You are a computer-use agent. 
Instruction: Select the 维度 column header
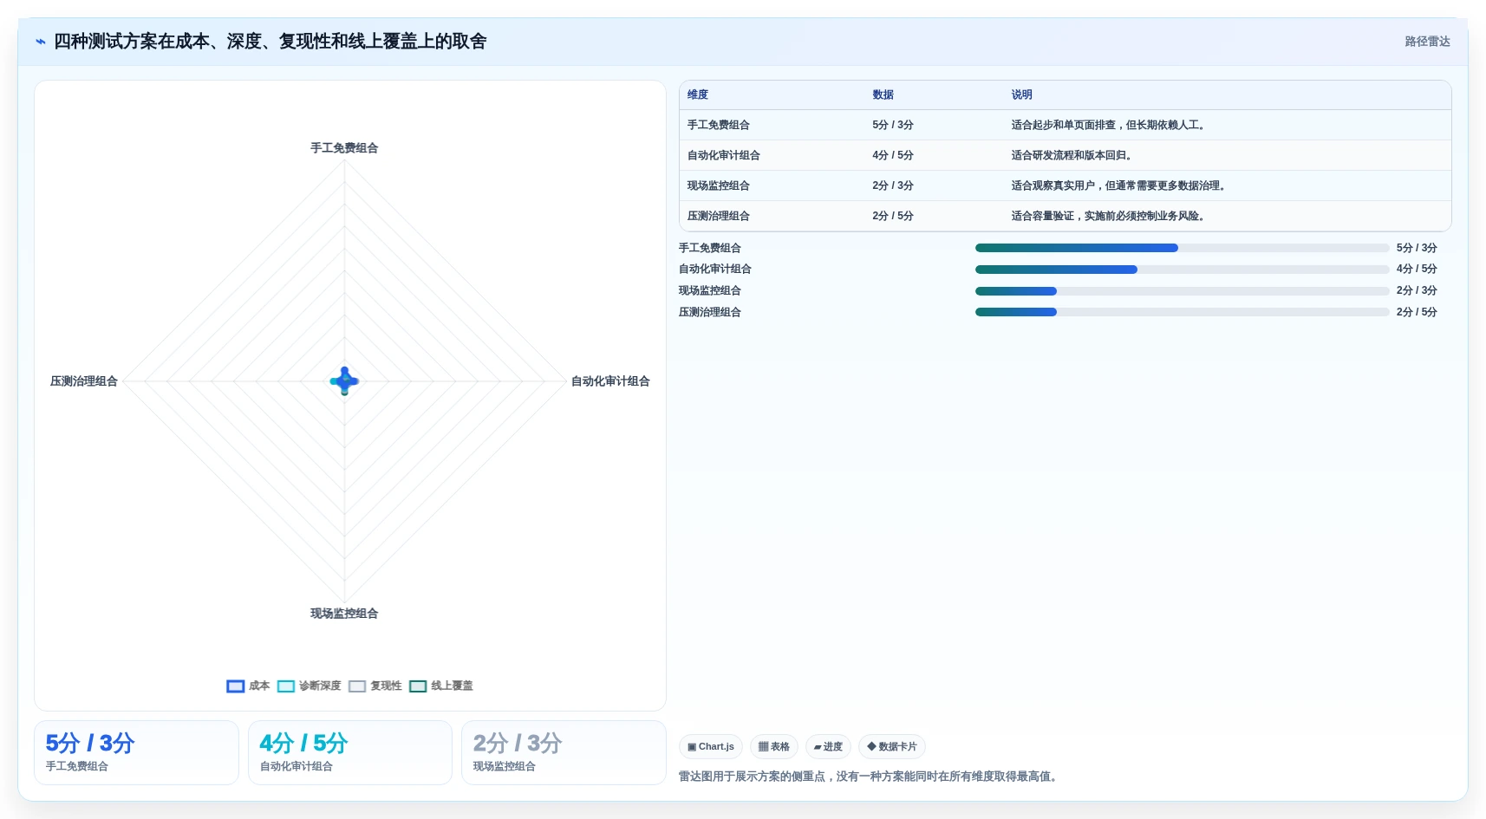point(698,95)
